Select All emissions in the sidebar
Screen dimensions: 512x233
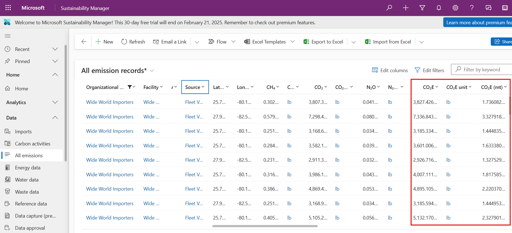click(x=32, y=155)
